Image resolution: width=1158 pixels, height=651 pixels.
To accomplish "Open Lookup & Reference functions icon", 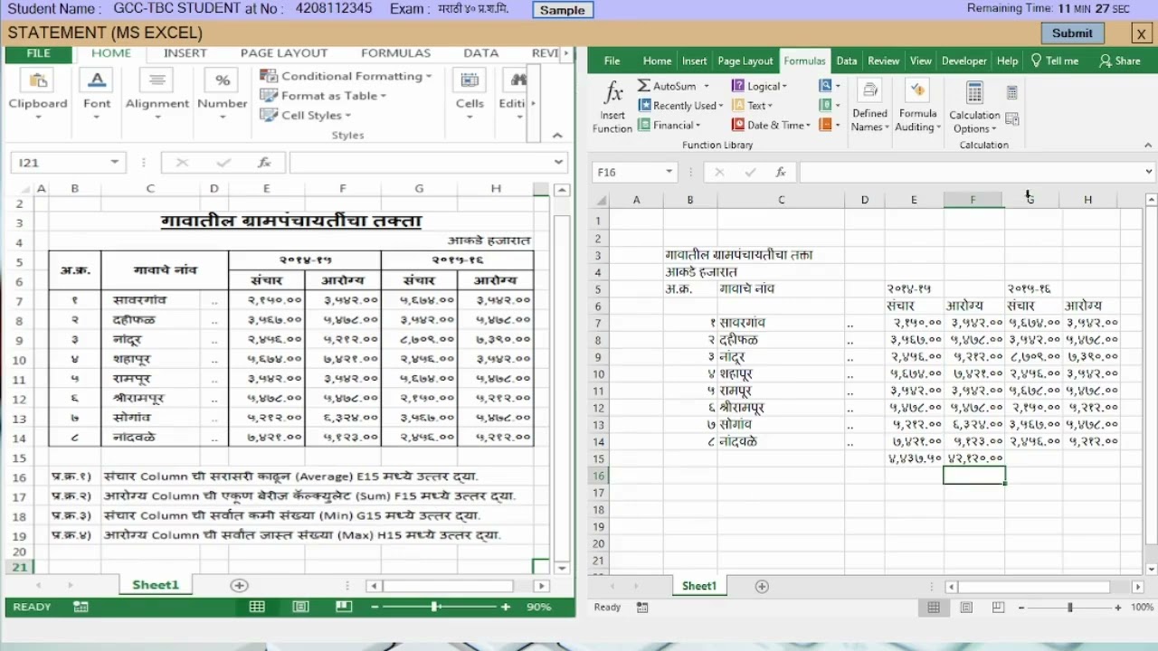I will (830, 86).
